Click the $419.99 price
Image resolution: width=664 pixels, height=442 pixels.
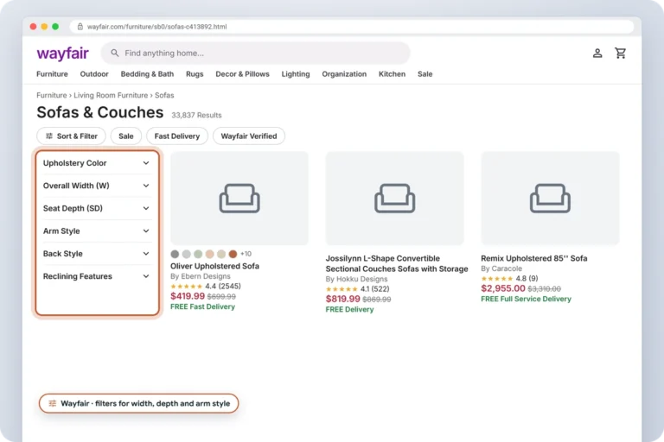188,296
